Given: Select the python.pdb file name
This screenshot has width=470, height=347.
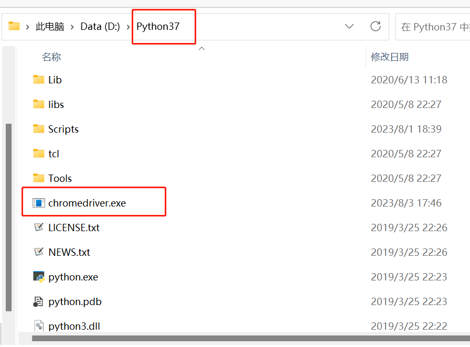Looking at the screenshot, I should tap(75, 302).
